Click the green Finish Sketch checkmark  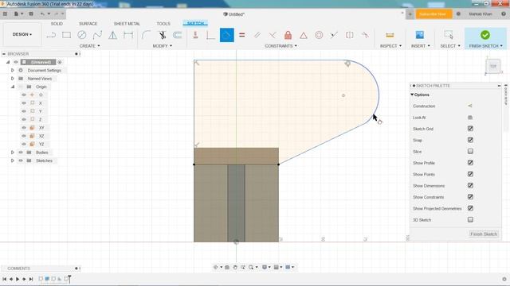485,35
